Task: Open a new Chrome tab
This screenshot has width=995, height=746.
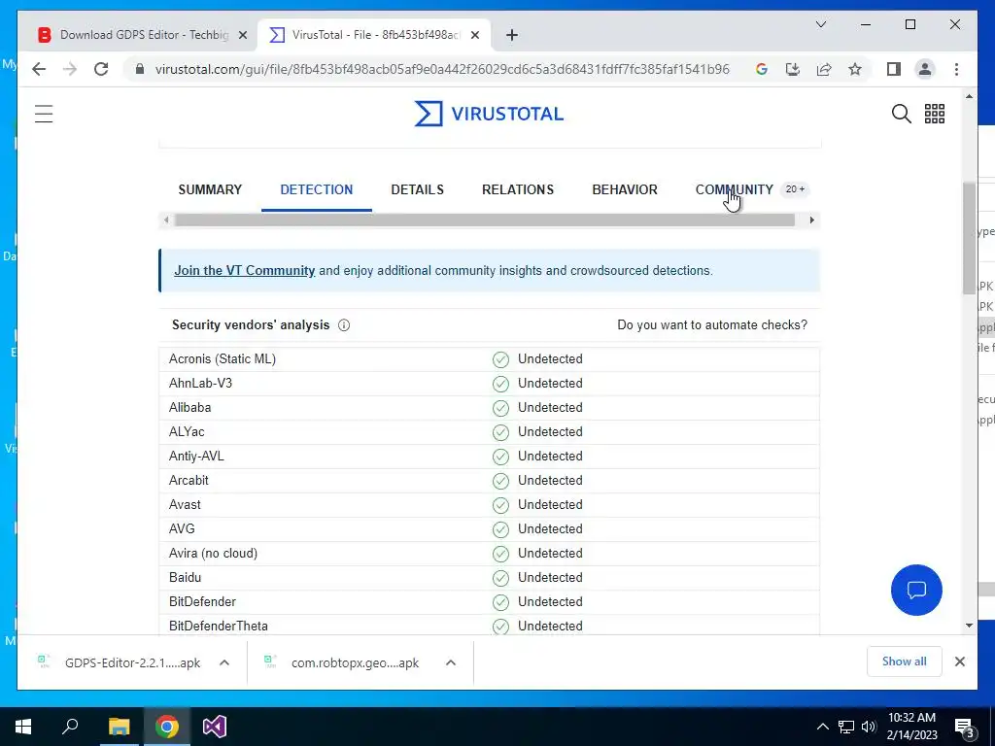Action: click(x=512, y=35)
